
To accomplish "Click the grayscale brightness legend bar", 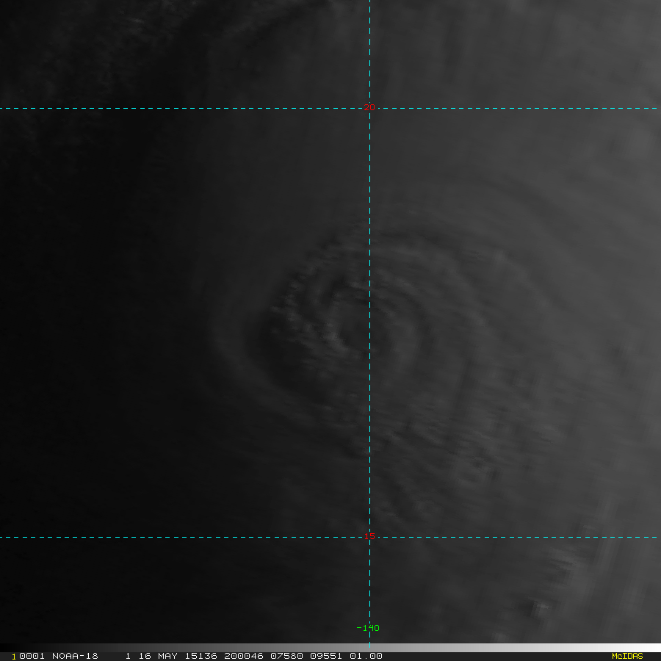I will click(330, 648).
